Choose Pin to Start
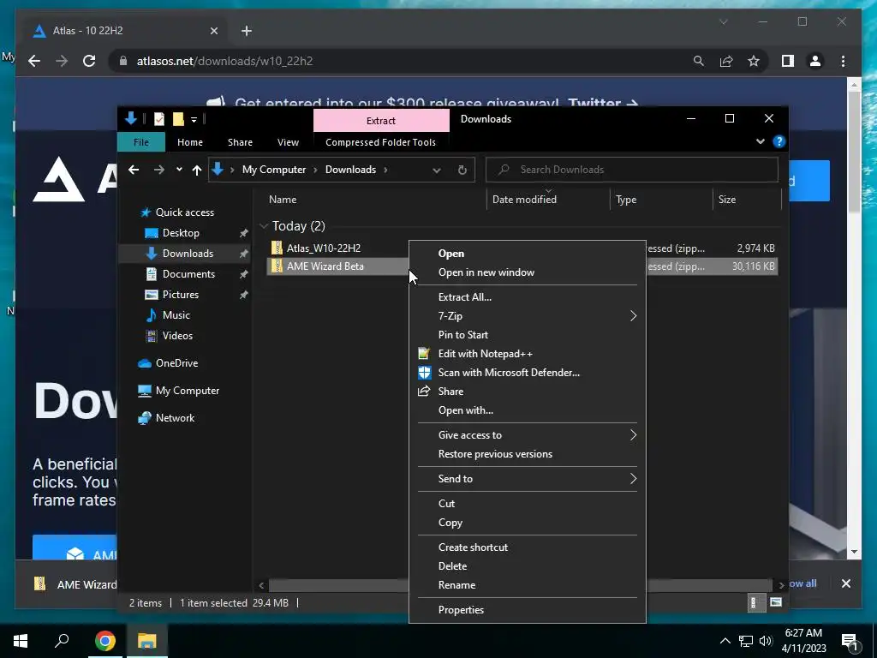 [x=463, y=335]
